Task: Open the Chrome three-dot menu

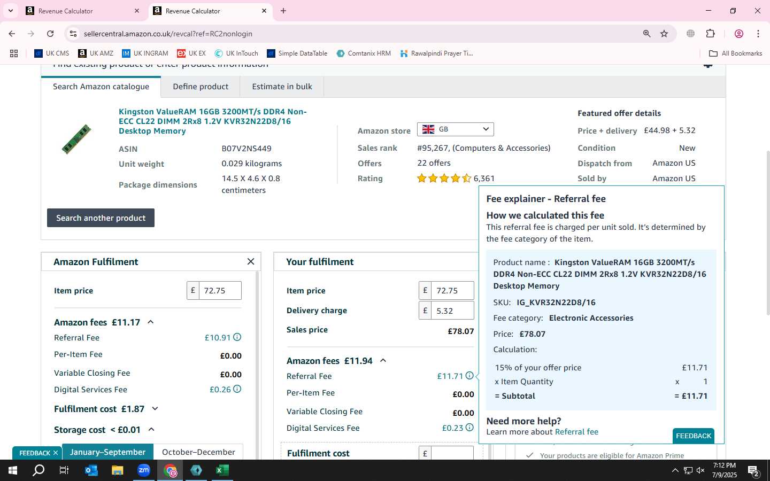Action: [758, 34]
